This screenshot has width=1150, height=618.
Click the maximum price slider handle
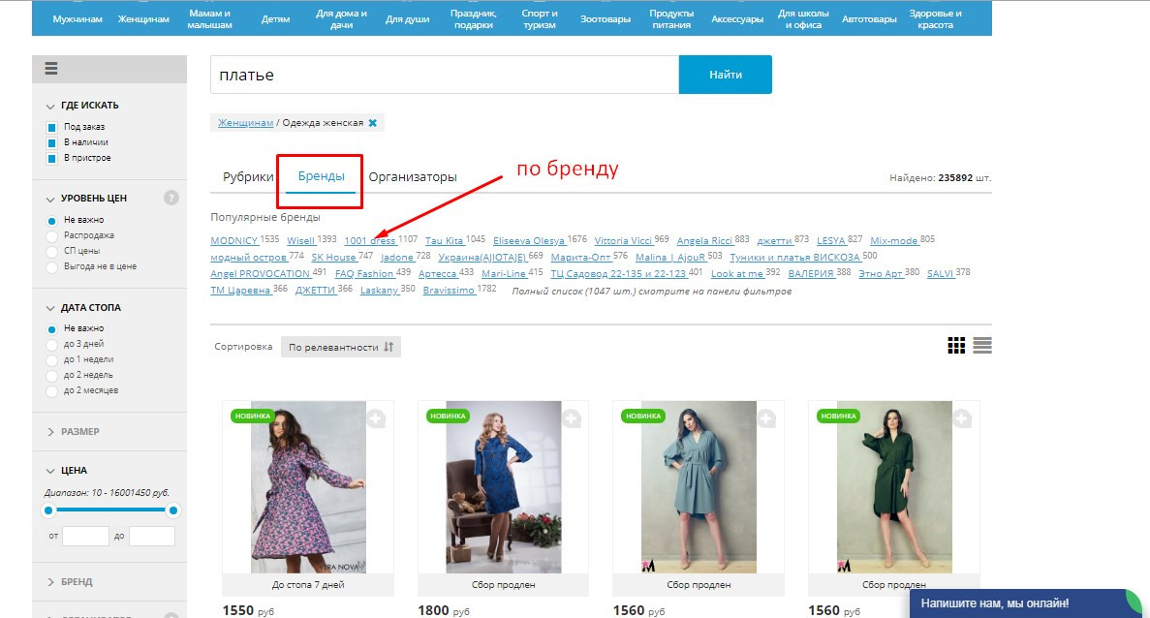click(173, 510)
